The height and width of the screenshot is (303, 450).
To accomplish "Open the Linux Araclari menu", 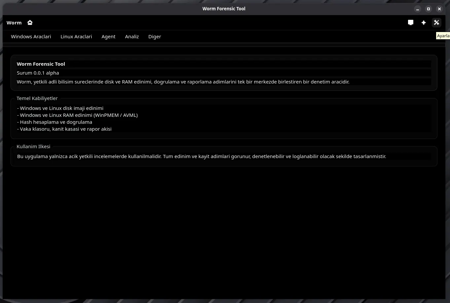I will pos(76,37).
